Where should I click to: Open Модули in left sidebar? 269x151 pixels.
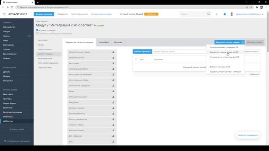click(7, 76)
